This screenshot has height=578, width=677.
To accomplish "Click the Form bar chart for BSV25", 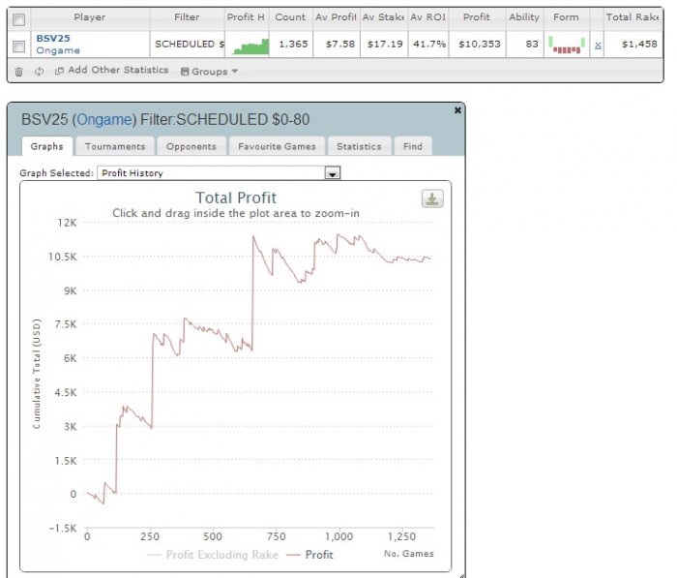I will pos(567,45).
